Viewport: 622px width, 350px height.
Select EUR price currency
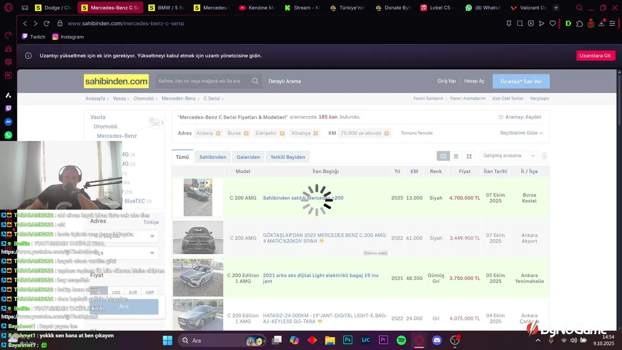point(133,293)
